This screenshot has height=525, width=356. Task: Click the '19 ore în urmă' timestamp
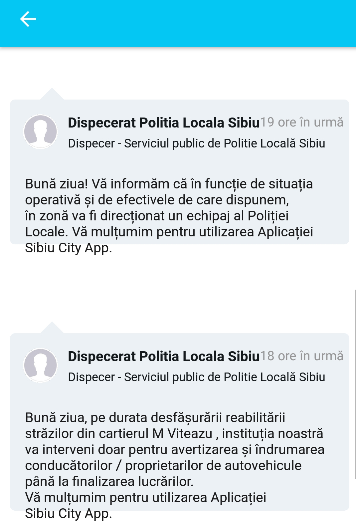(x=301, y=122)
